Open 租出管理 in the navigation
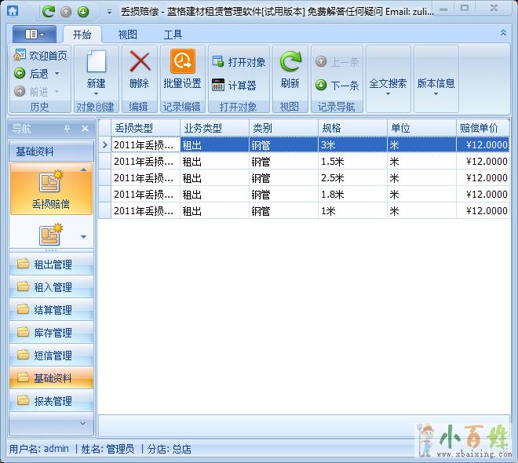The height and width of the screenshot is (463, 518). [x=52, y=264]
